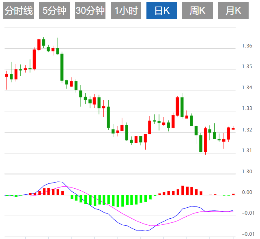Click the tallest green MACD histogram bar
Screen dimensions: 260x239
tap(118, 201)
